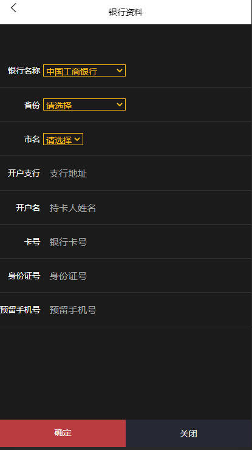
Task: Click the chevron arrow in 市名 selector
Action: click(77, 139)
